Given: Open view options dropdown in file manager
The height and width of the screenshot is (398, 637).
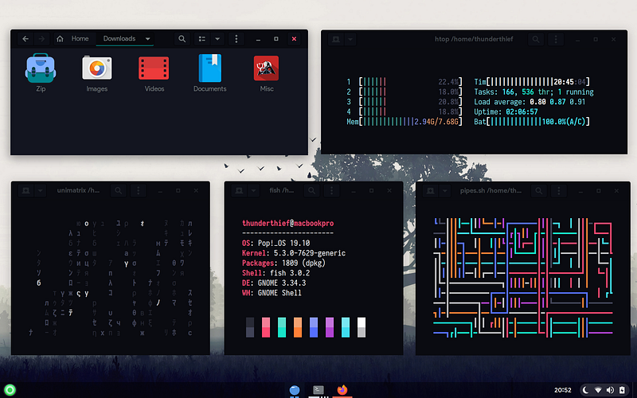Looking at the screenshot, I should [x=217, y=38].
